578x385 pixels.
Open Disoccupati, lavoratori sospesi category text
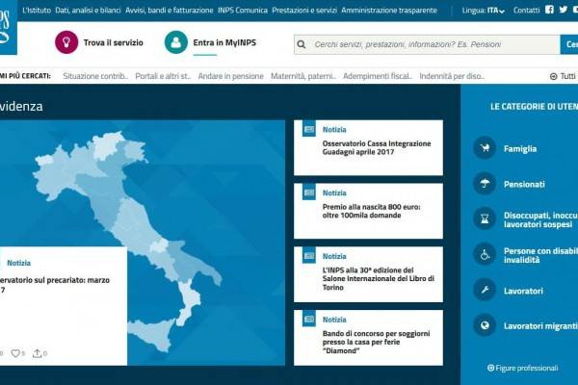(x=540, y=220)
